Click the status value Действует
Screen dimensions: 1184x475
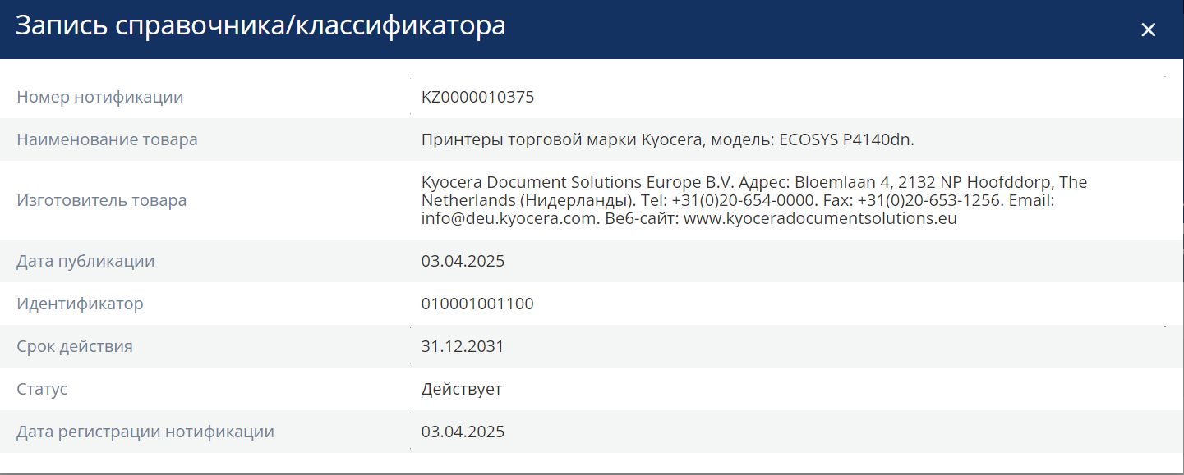[461, 389]
